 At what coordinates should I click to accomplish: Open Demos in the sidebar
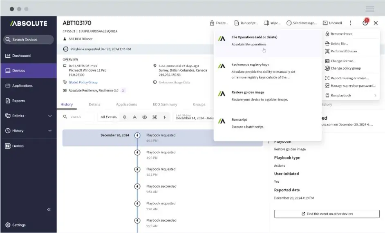[29, 146]
